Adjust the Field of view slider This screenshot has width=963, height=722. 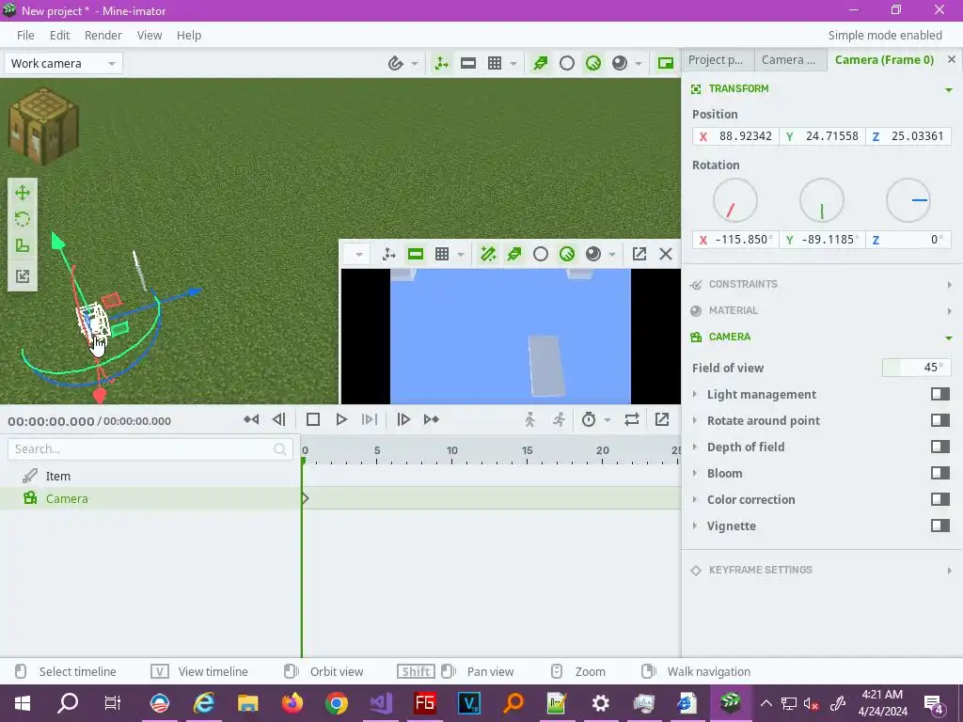[916, 368]
